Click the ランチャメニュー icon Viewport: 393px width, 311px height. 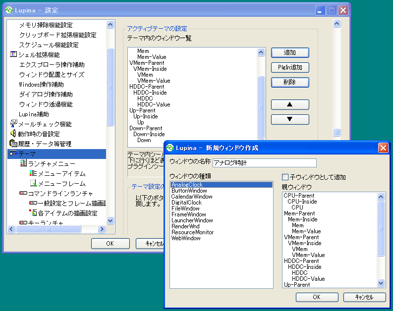pos(23,163)
